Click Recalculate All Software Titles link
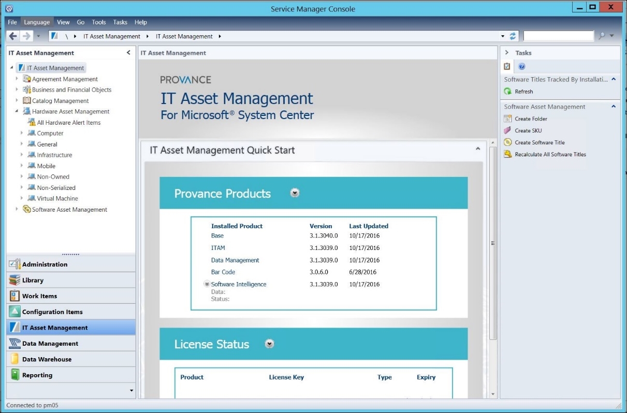The height and width of the screenshot is (413, 627). pos(551,154)
